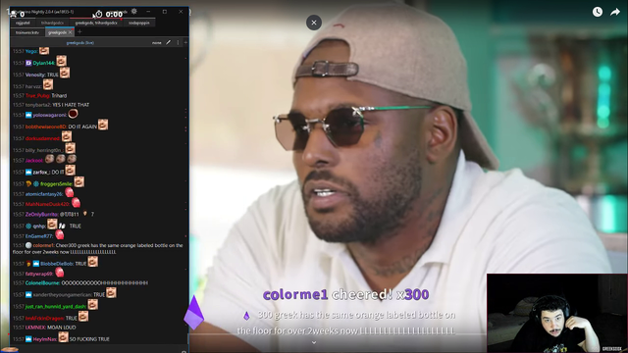Click the red emote by MahNameDusk420
This screenshot has width=628, height=353.
point(76,203)
